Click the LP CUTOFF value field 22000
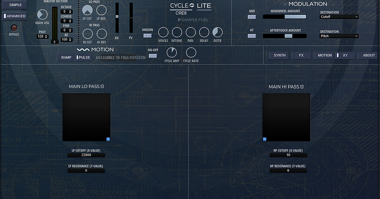 point(86,155)
